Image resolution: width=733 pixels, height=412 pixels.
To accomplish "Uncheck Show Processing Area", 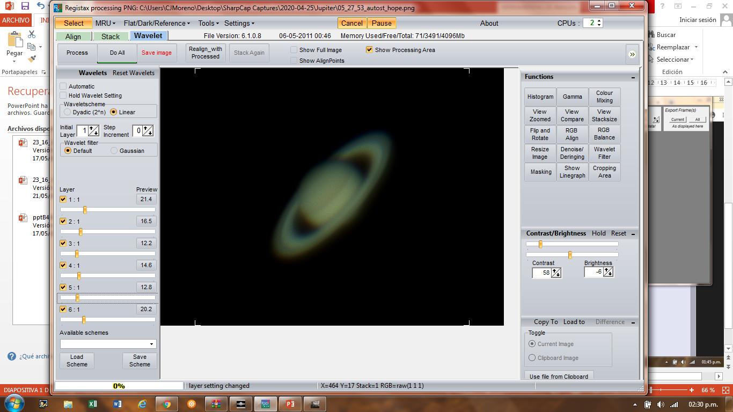I will tap(369, 50).
